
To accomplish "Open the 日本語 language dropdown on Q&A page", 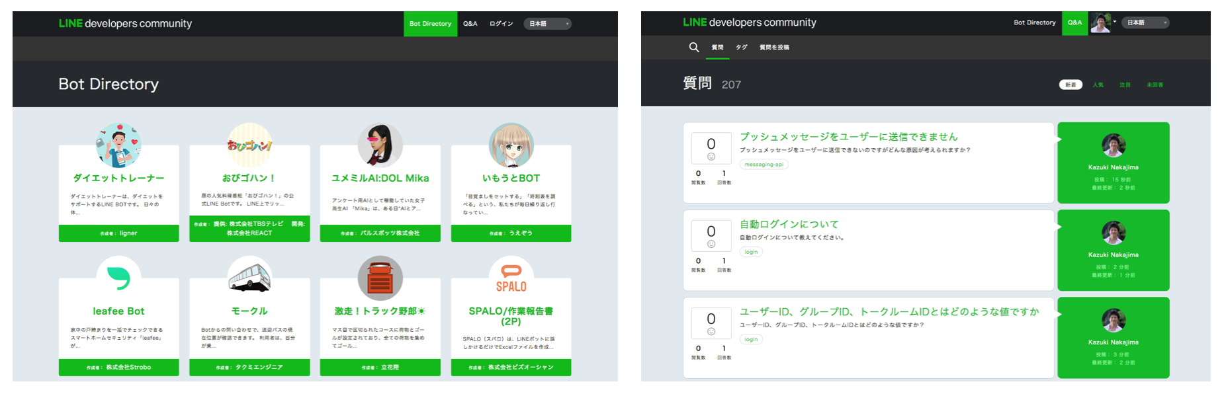I will pyautogui.click(x=1145, y=22).
